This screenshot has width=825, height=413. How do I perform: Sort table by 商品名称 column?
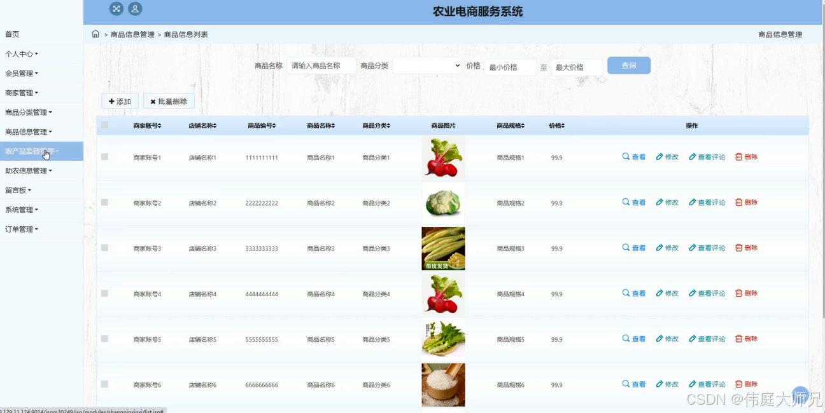click(321, 126)
